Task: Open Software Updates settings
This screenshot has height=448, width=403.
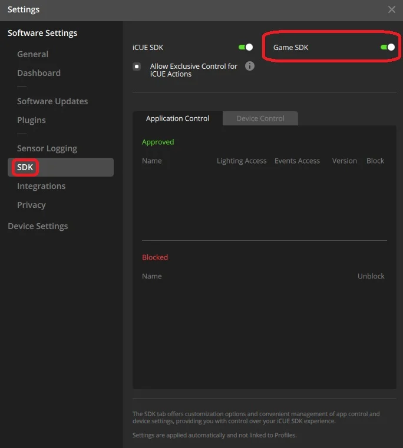Action: 52,101
